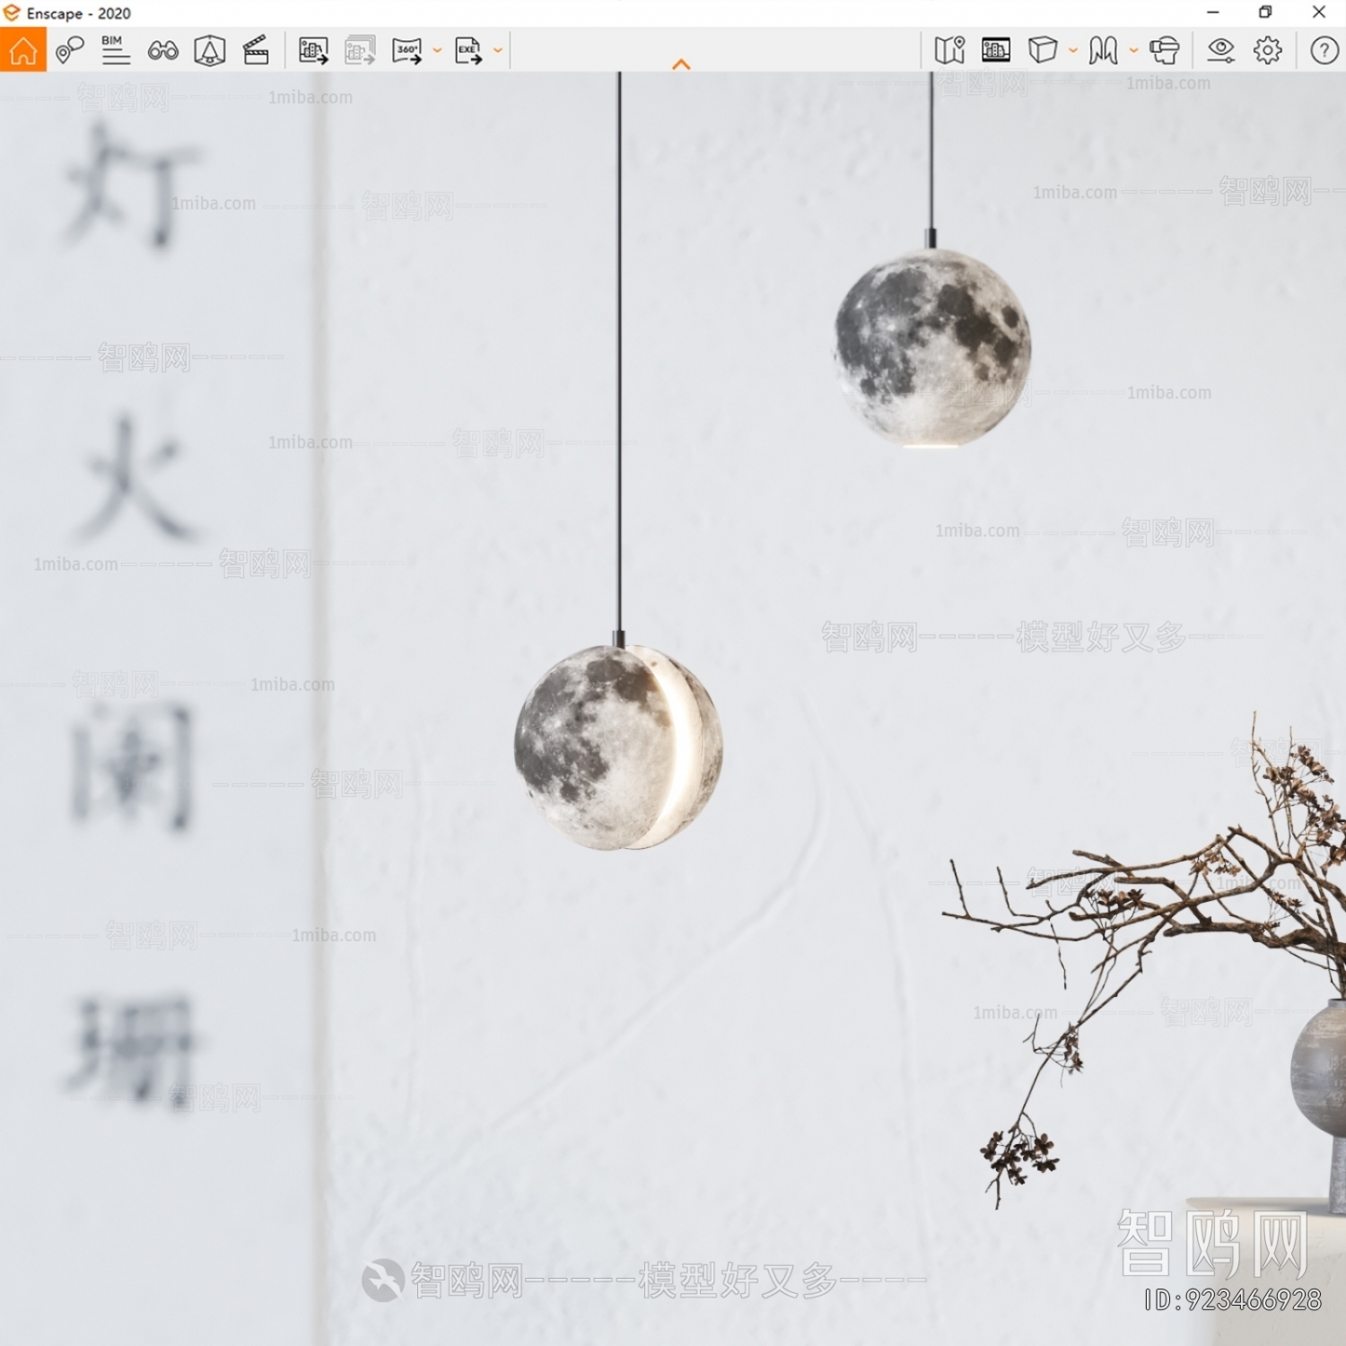Toggle safe frame view icon
This screenshot has width=1346, height=1346.
click(x=996, y=49)
